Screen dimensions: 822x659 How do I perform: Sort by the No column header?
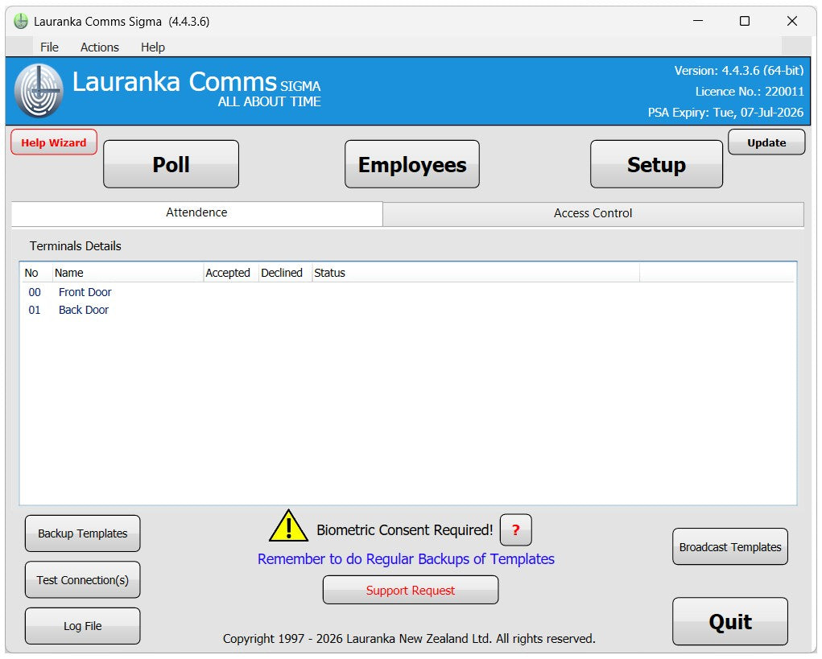[x=37, y=273]
